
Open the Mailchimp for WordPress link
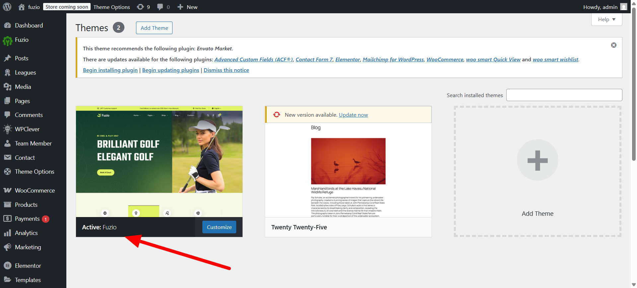[393, 60]
